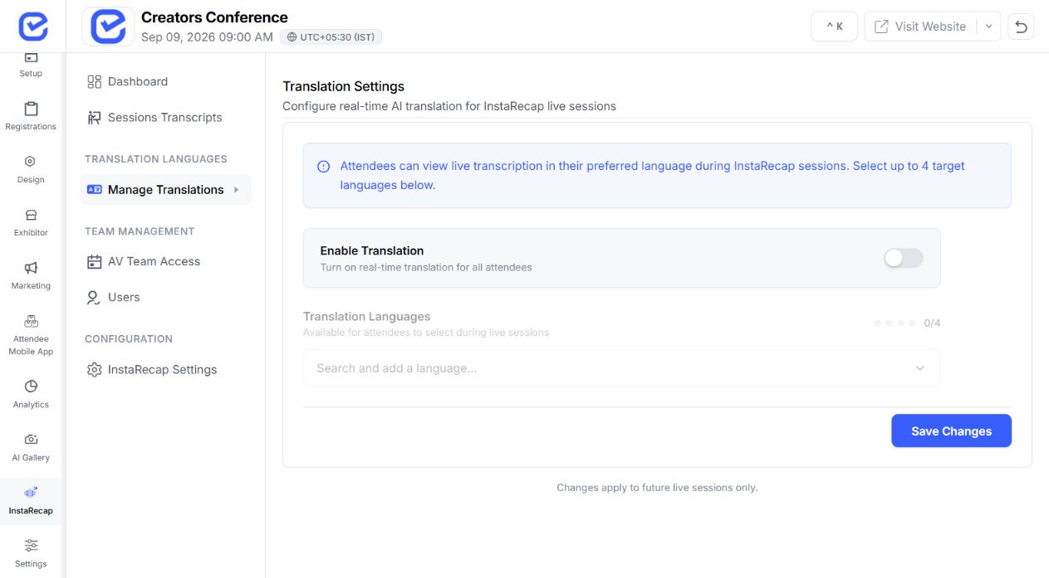Select InstaRecap in the left rail
1049x578 pixels.
point(31,501)
